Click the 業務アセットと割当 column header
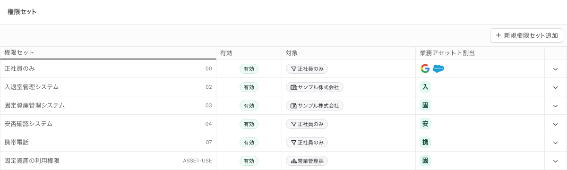Screen dimensions: 567x170 (480, 53)
